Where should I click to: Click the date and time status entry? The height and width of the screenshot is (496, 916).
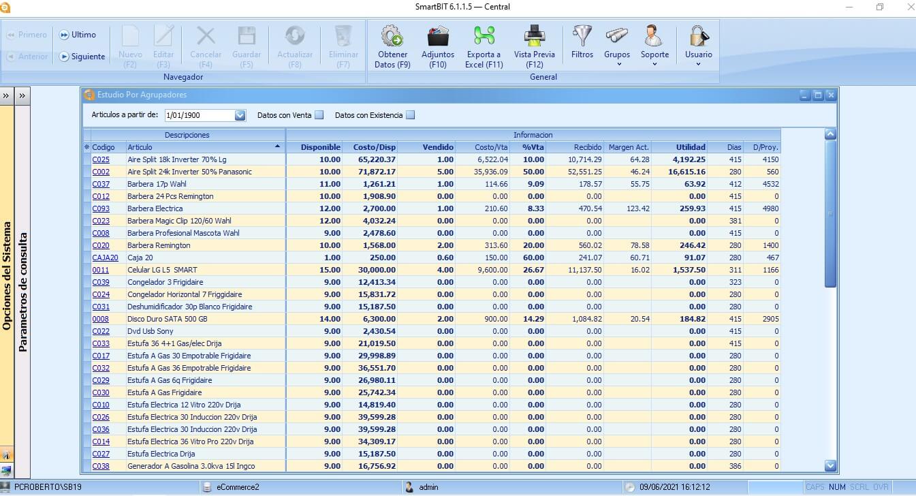coord(668,487)
